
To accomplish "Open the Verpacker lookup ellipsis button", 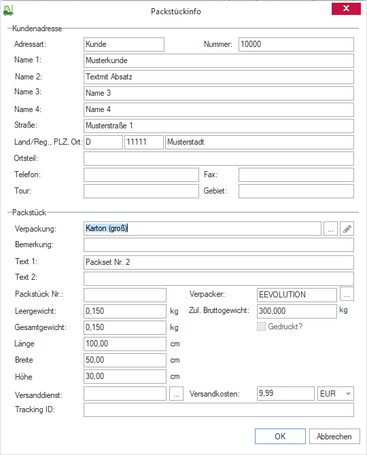I will tap(347, 295).
